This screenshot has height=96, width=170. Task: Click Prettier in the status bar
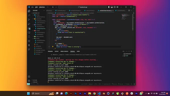127,84
